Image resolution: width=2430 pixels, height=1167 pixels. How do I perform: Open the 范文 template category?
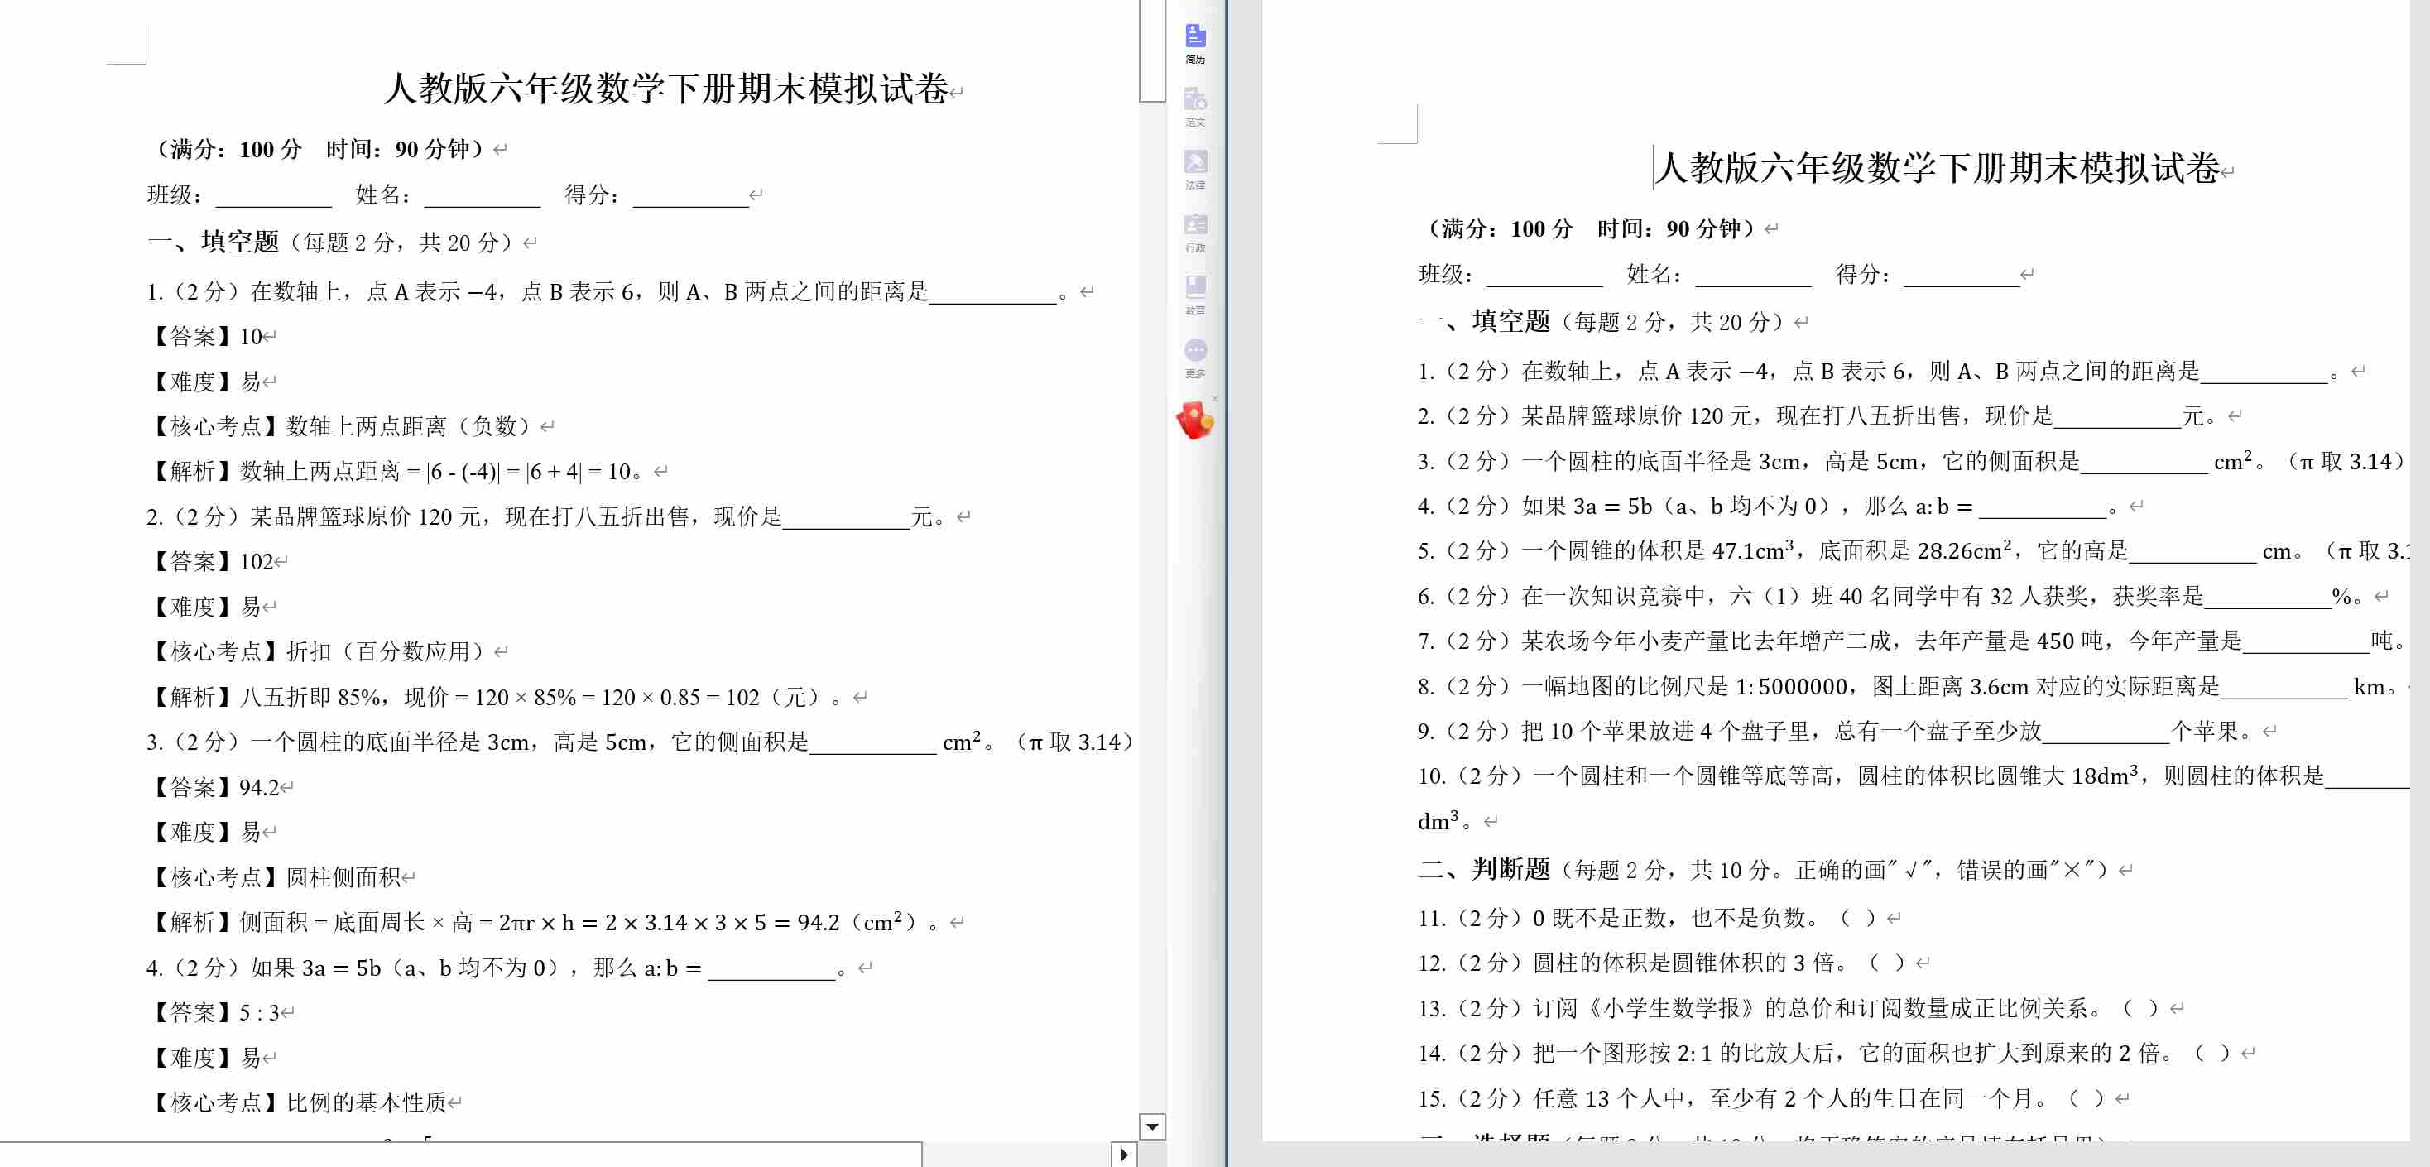[x=1195, y=107]
